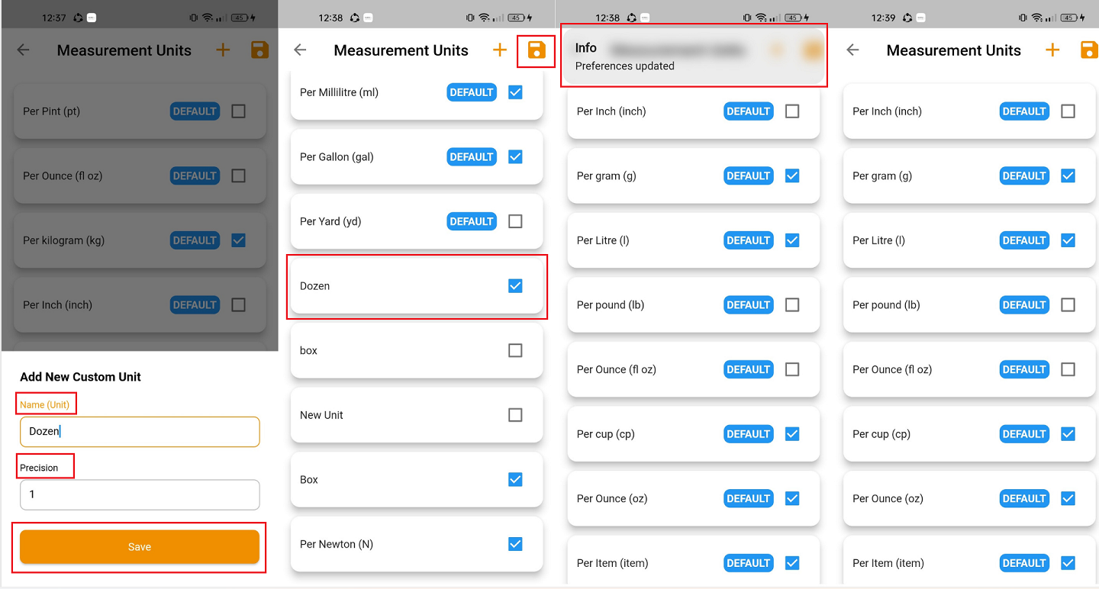Enable the Per Yard (yd) checkbox
This screenshot has height=589, width=1099.
click(515, 221)
